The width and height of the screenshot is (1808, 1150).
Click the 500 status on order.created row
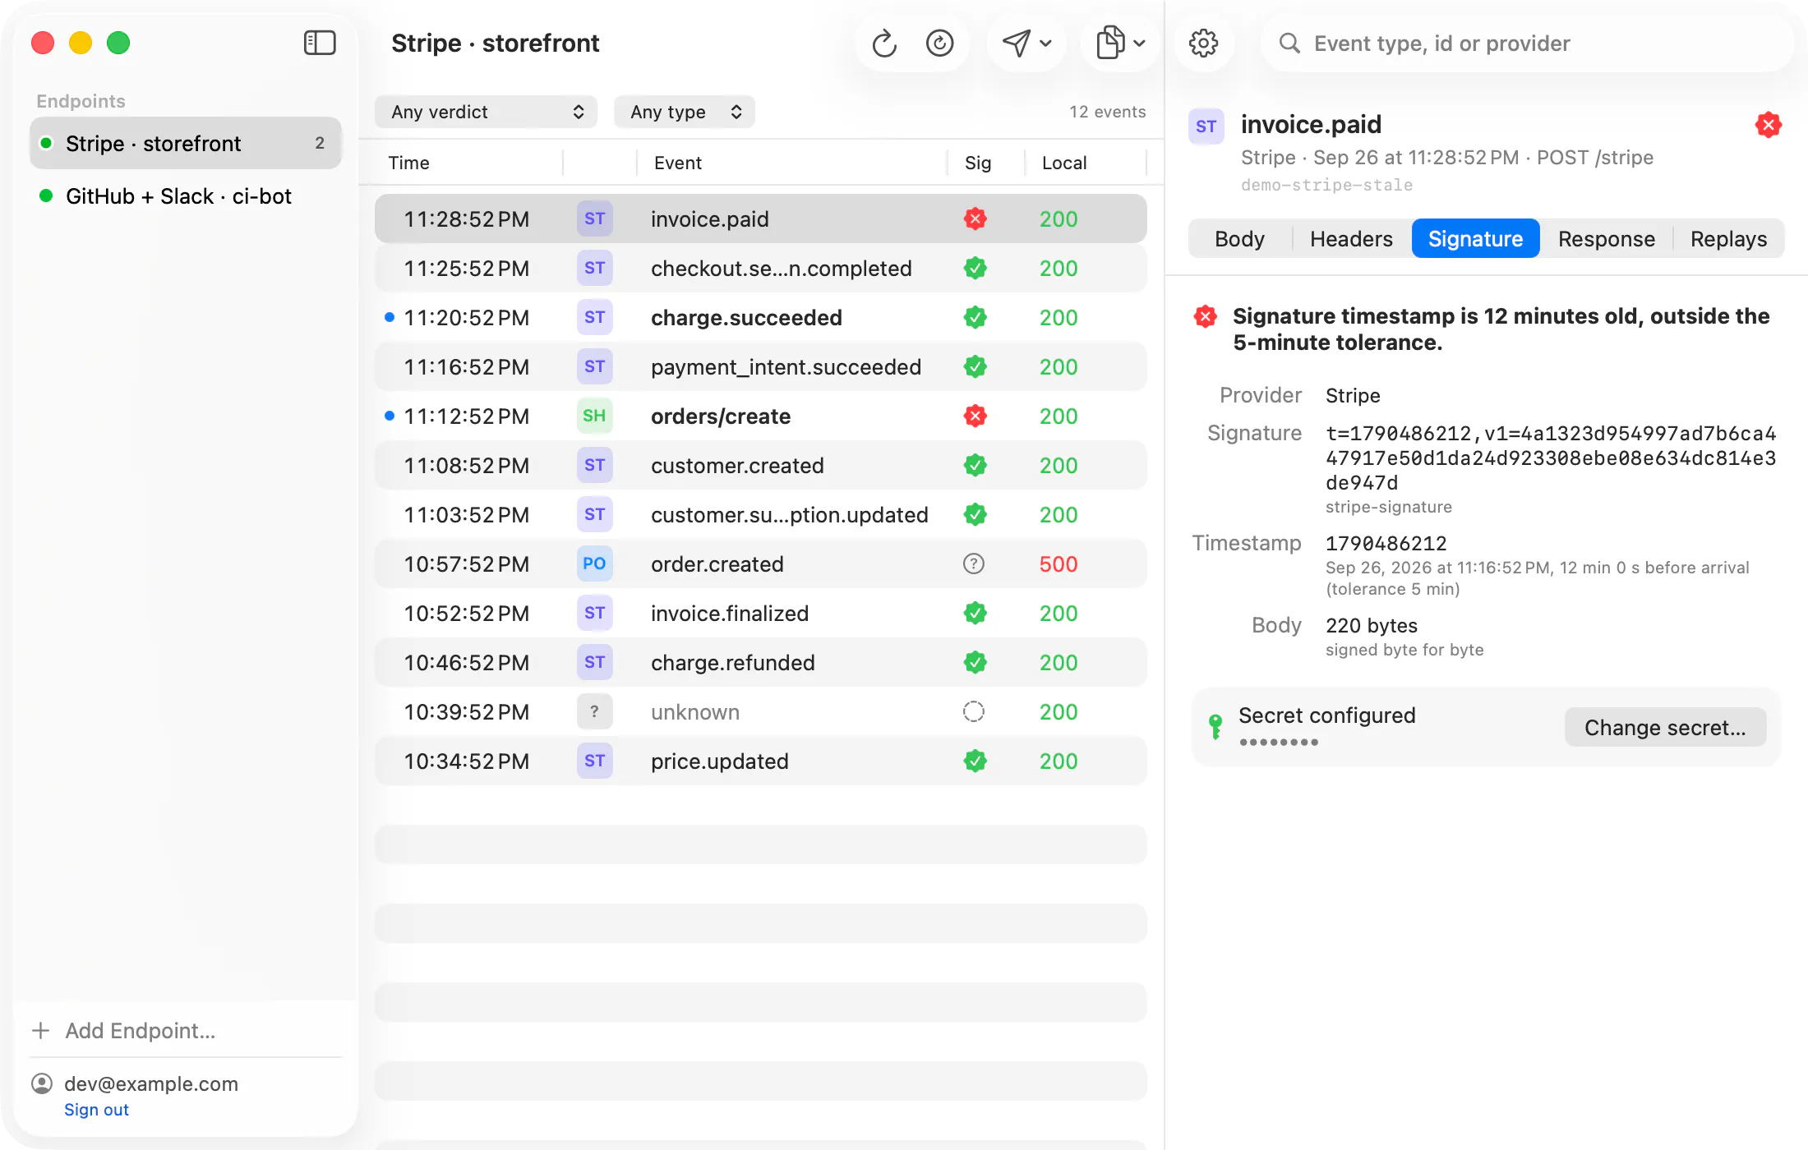1058,564
